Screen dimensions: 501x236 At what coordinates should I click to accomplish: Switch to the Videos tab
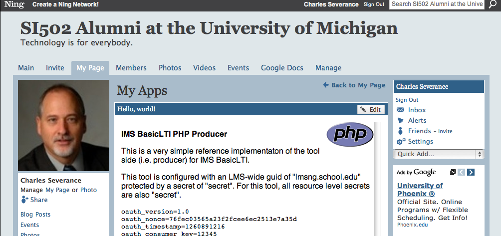(204, 68)
